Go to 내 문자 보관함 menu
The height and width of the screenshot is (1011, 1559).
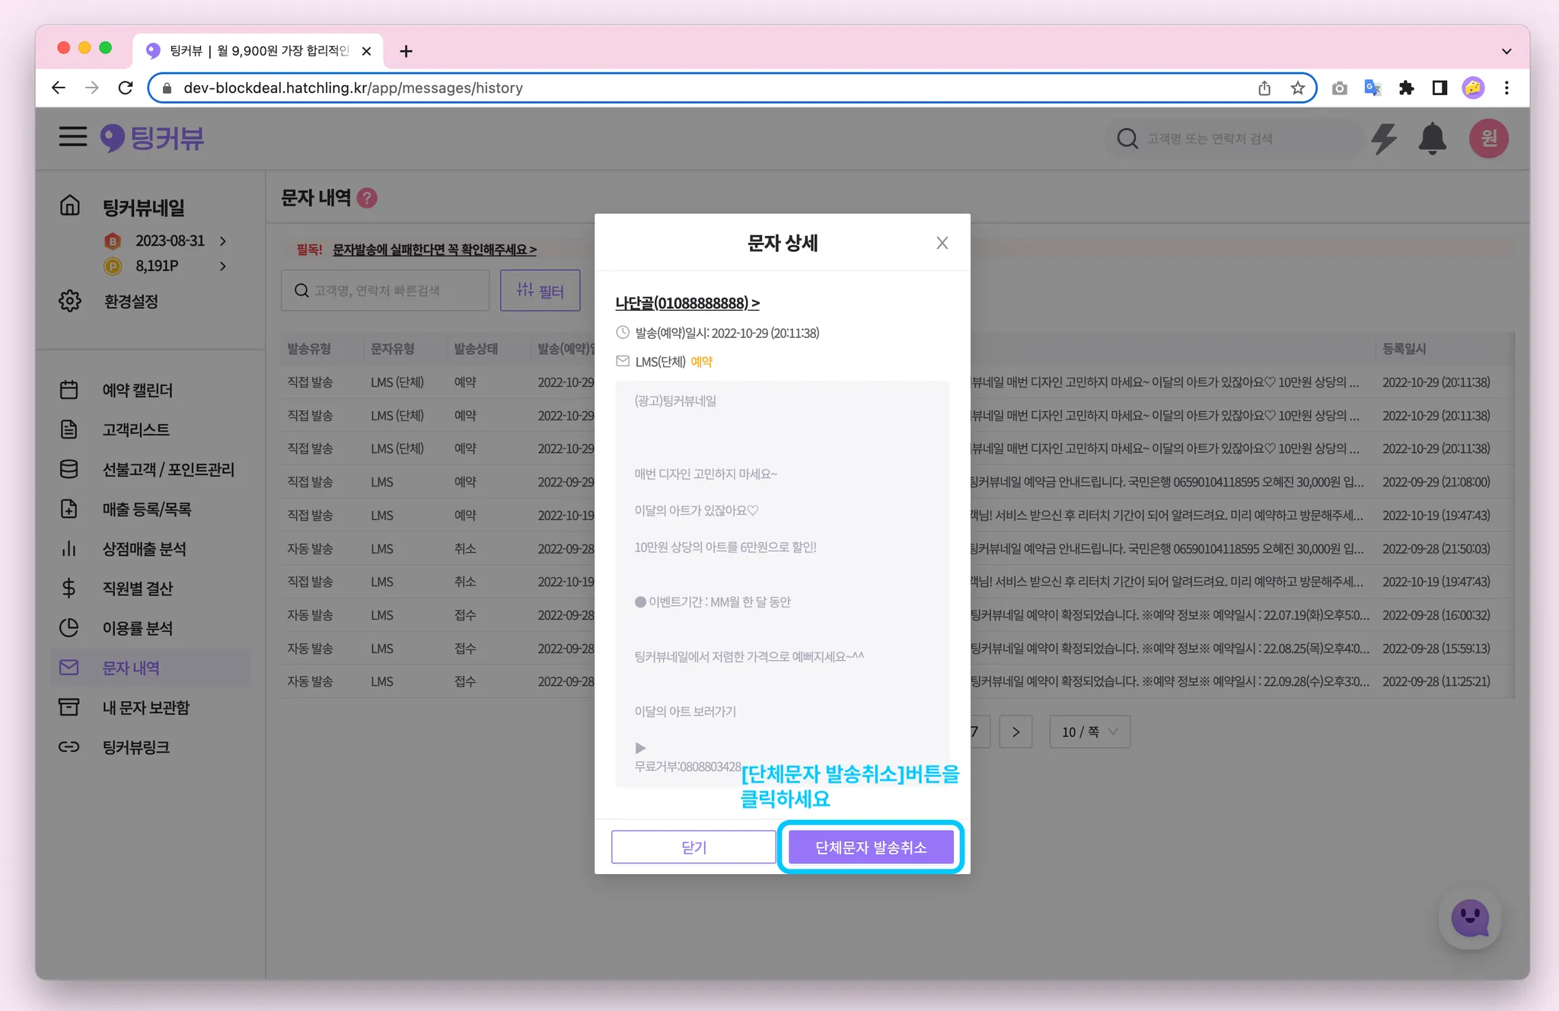146,708
